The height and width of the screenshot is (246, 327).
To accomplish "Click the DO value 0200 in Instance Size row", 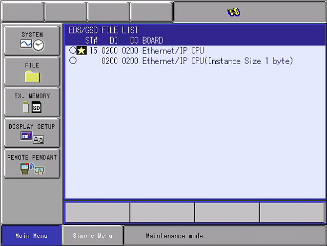I will click(x=130, y=61).
